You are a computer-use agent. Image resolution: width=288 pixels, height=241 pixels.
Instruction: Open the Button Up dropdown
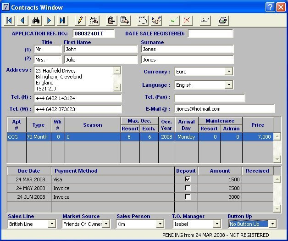tap(272, 224)
